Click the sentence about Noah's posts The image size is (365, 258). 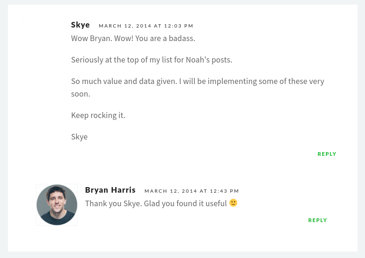click(152, 60)
